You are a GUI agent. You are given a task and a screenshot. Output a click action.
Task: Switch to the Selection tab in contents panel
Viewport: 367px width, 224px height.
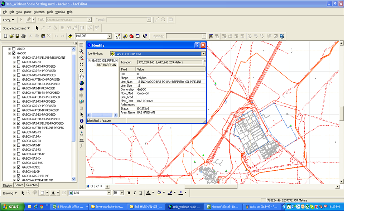click(x=32, y=185)
